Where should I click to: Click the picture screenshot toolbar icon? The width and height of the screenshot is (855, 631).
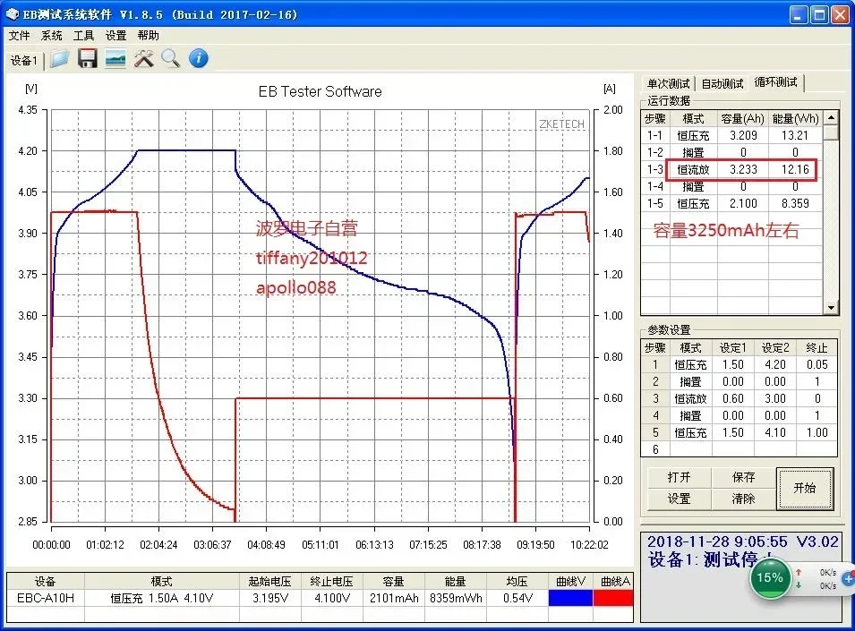[115, 58]
